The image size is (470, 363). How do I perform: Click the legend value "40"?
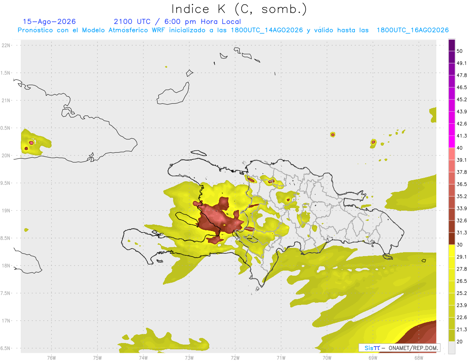click(460, 148)
